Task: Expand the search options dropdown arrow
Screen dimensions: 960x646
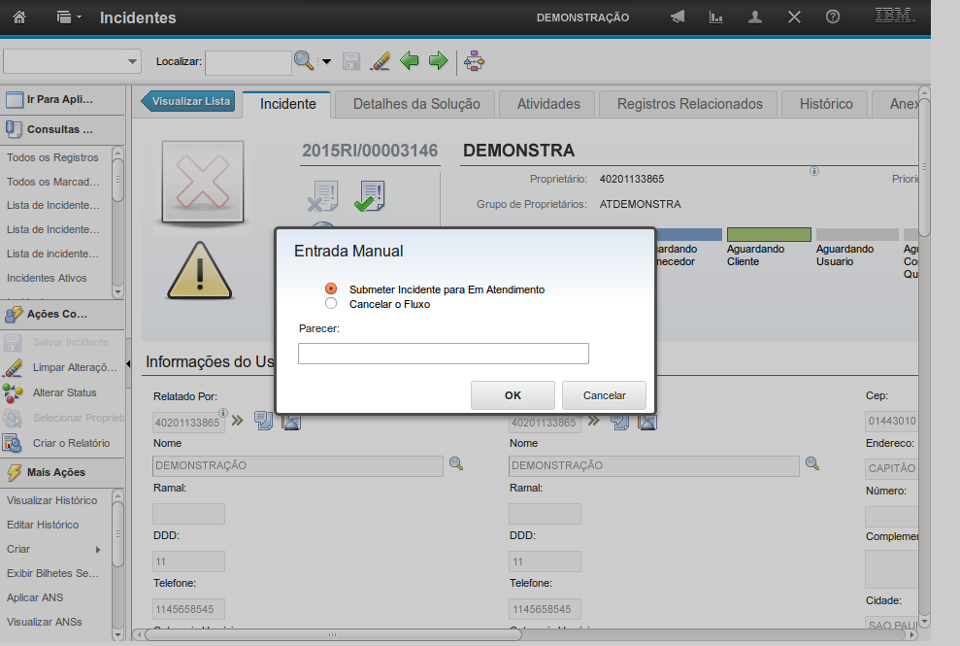Action: point(326,61)
